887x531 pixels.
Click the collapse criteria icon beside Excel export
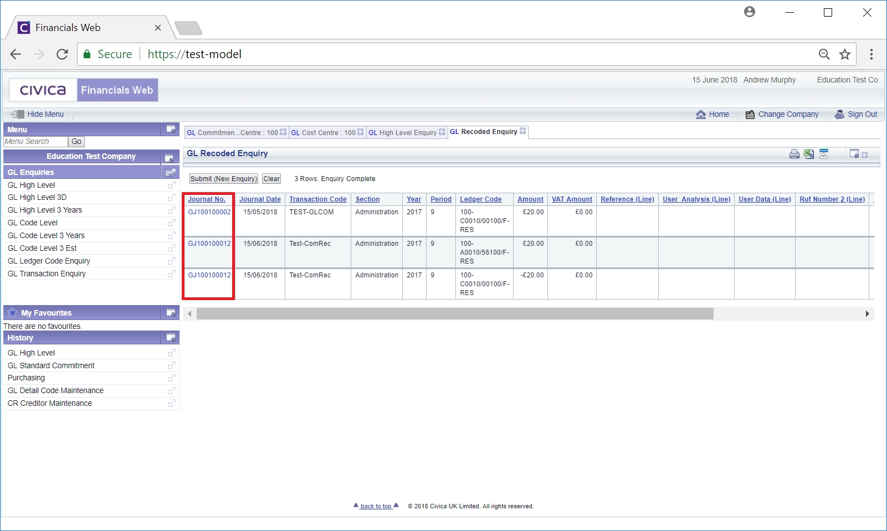(x=824, y=154)
